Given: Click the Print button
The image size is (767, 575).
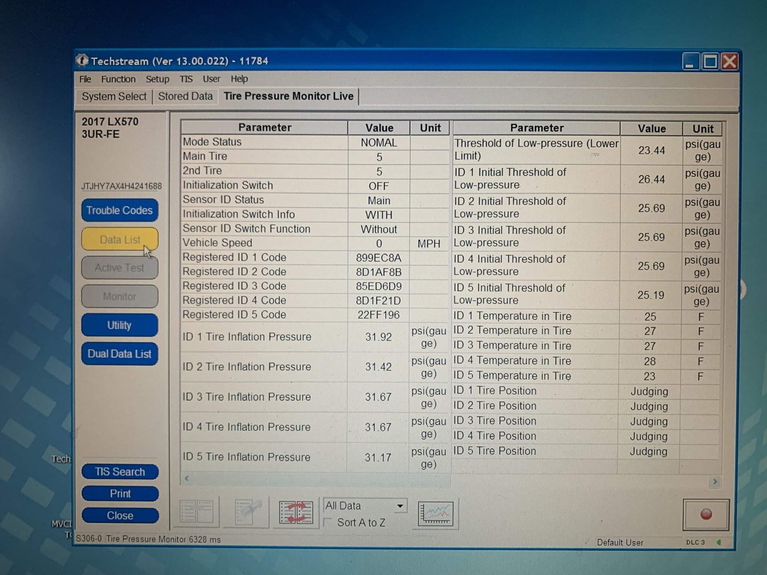Looking at the screenshot, I should coord(120,494).
